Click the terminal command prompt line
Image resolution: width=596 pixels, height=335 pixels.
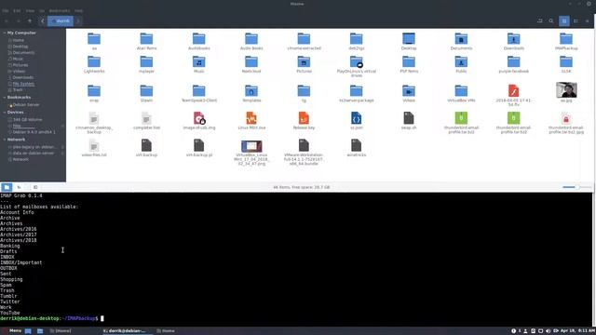(52, 318)
